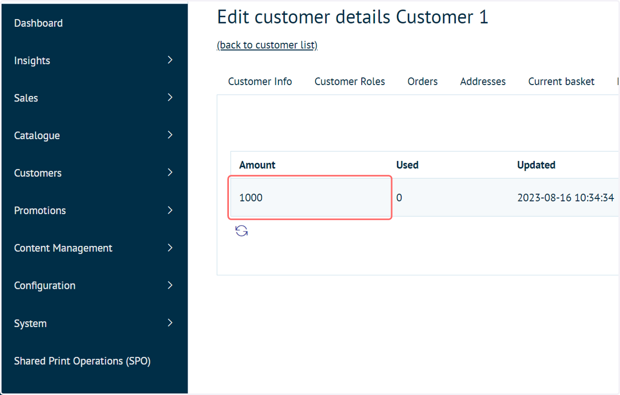
Task: Follow the back to customer list link
Action: [x=267, y=45]
